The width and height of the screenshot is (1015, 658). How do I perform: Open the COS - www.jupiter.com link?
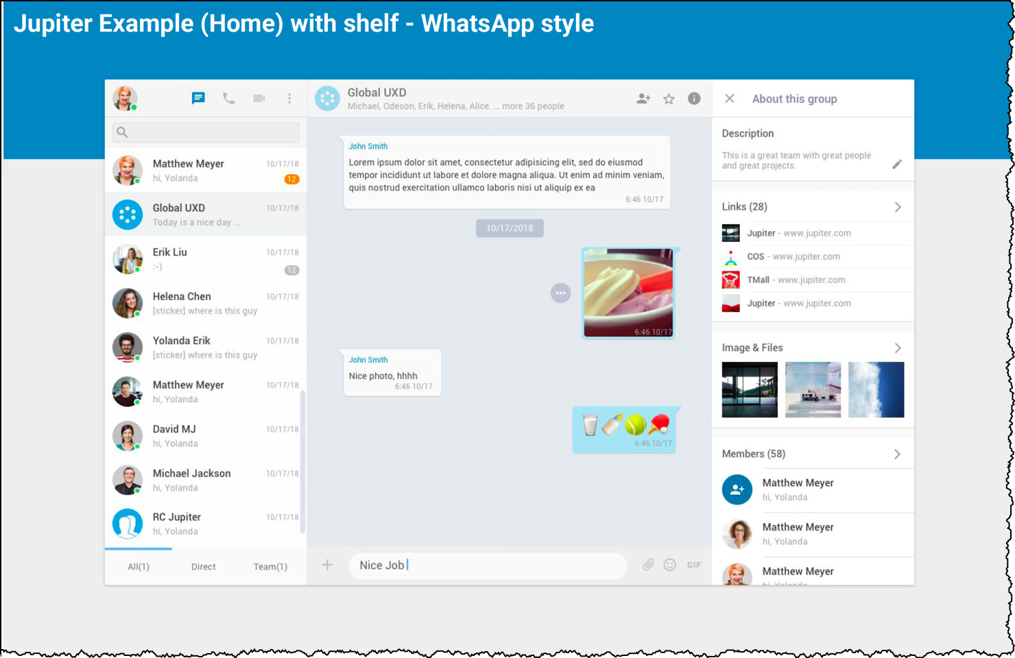pyautogui.click(x=793, y=256)
